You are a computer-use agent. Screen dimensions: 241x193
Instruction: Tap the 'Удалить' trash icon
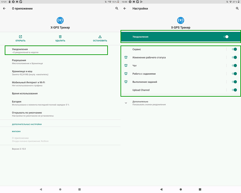(x=60, y=37)
